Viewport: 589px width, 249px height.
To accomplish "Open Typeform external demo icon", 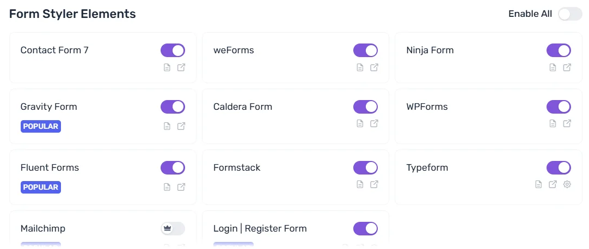I will pyautogui.click(x=553, y=184).
